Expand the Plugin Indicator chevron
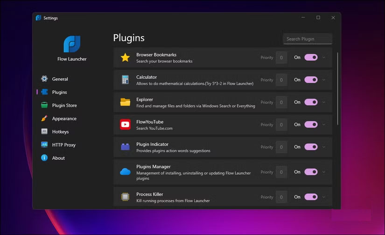This screenshot has width=385, height=235. [324, 147]
